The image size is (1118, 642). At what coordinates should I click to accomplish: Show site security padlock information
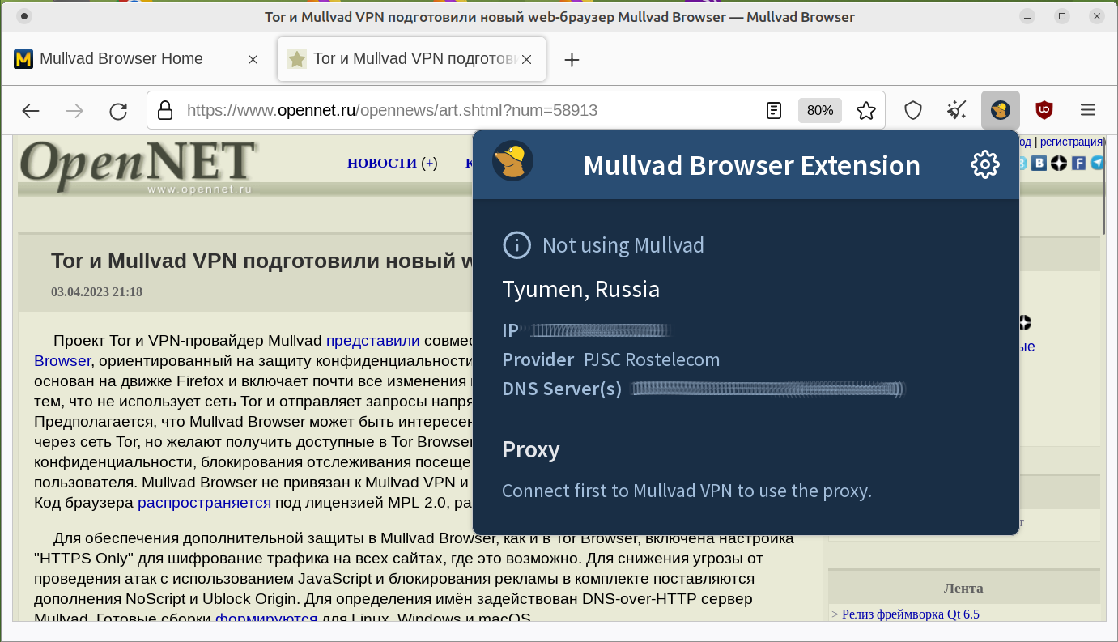(x=165, y=110)
